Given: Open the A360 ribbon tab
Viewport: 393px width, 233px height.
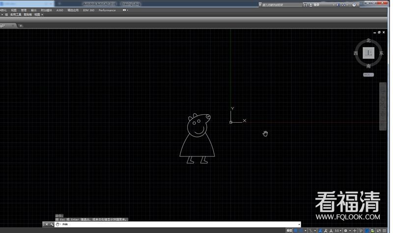Looking at the screenshot, I should (59, 10).
